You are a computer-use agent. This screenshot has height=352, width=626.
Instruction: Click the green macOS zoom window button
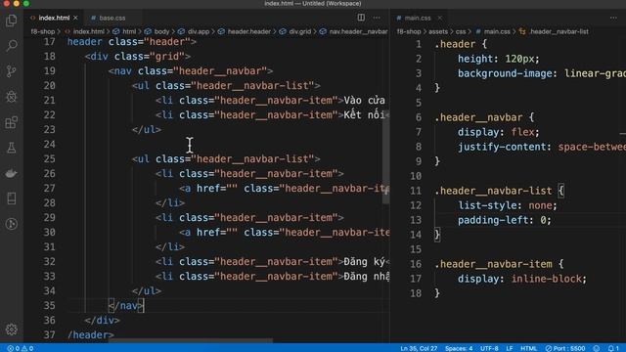(x=26, y=3)
